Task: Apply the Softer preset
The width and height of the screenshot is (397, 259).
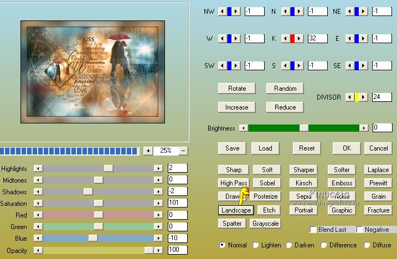Action: click(342, 170)
